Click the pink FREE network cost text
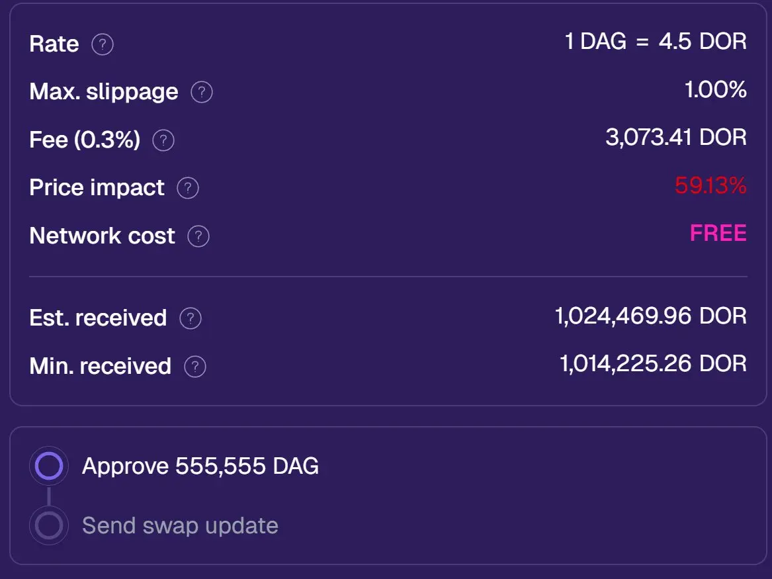The height and width of the screenshot is (579, 772). click(x=718, y=234)
